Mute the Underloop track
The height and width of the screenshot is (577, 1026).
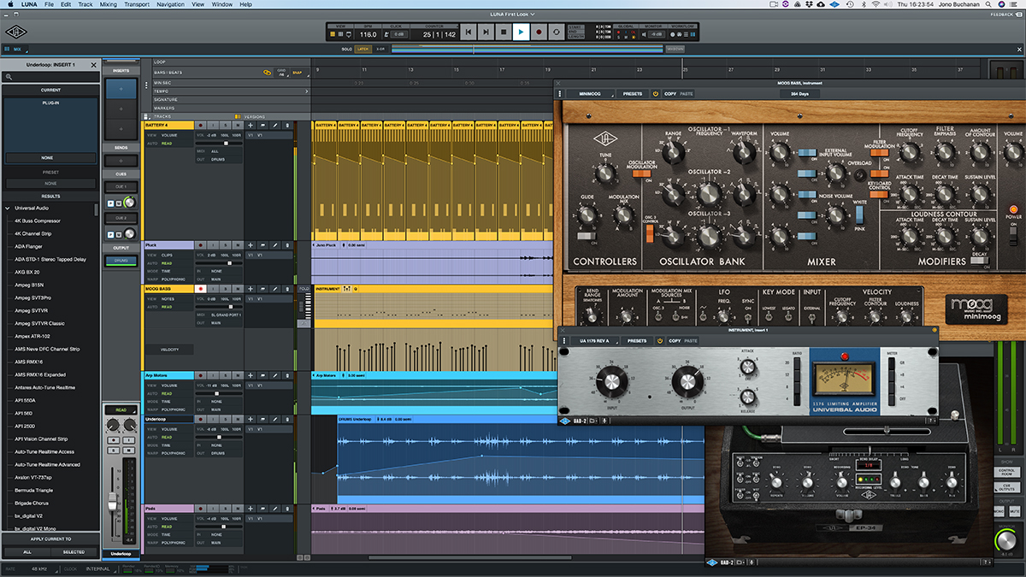click(238, 419)
